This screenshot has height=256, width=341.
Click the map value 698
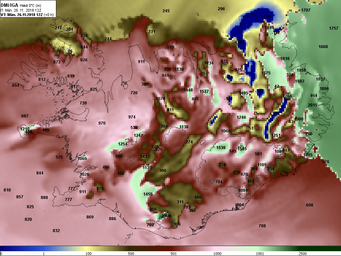310,205
